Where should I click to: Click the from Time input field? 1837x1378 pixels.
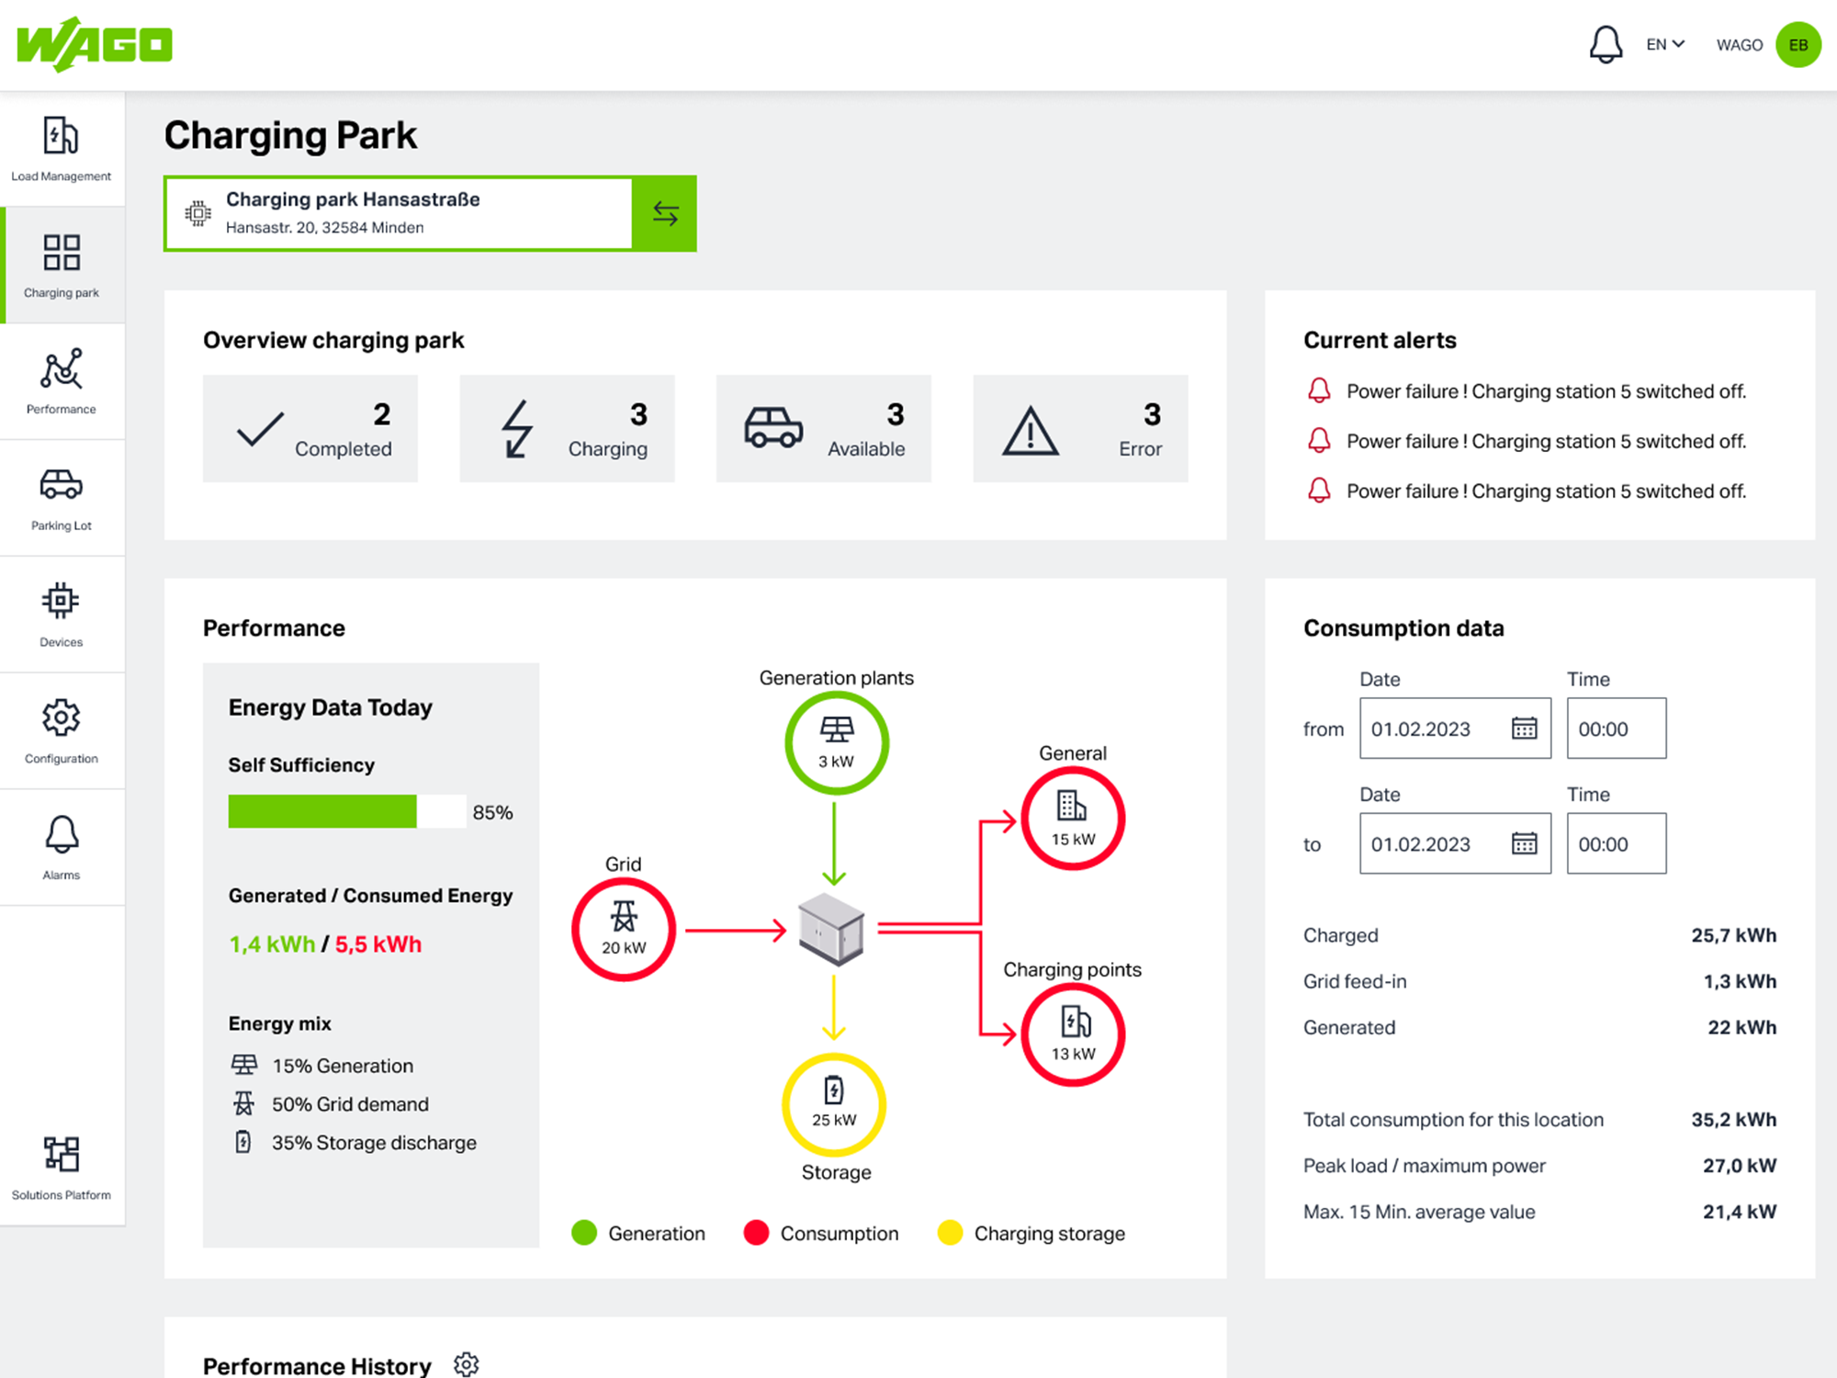(x=1616, y=729)
